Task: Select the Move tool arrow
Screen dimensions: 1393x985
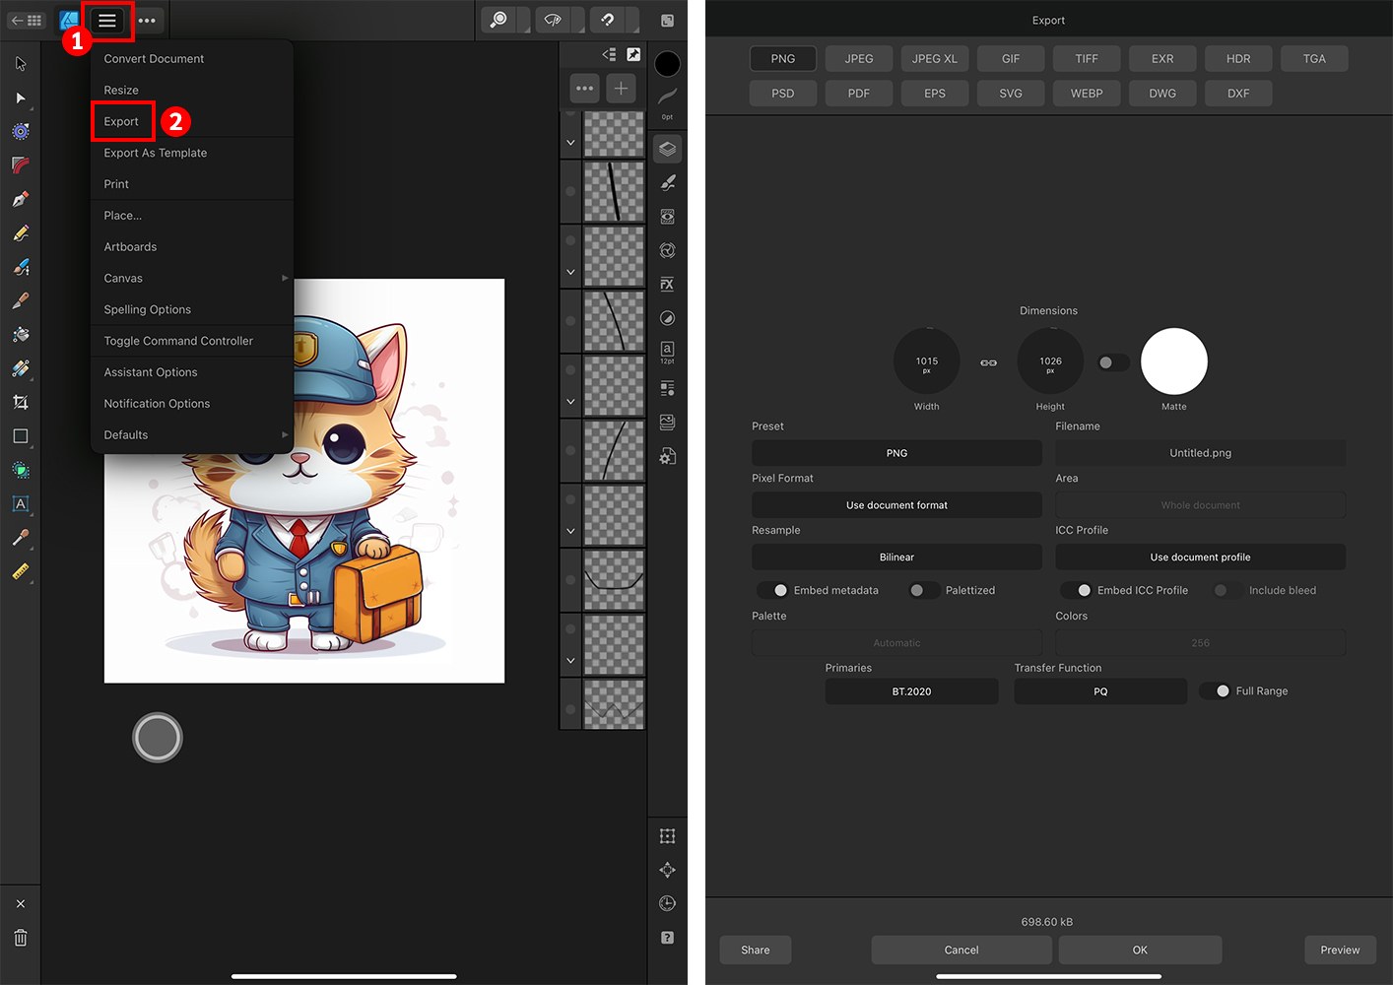Action: click(x=21, y=64)
